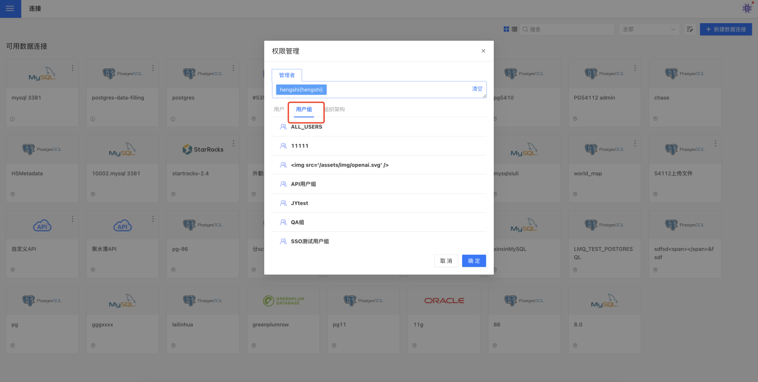Click the 连接 page title

pos(35,9)
